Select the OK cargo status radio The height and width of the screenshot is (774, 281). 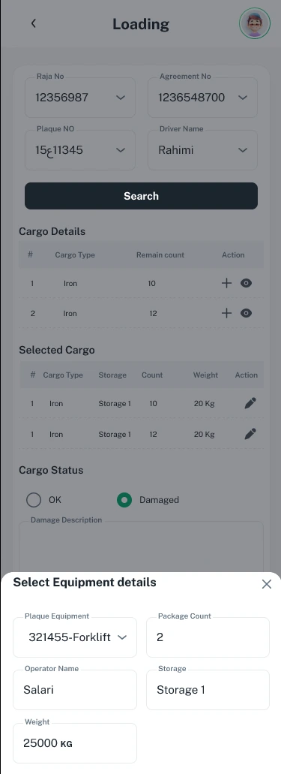[x=34, y=500]
